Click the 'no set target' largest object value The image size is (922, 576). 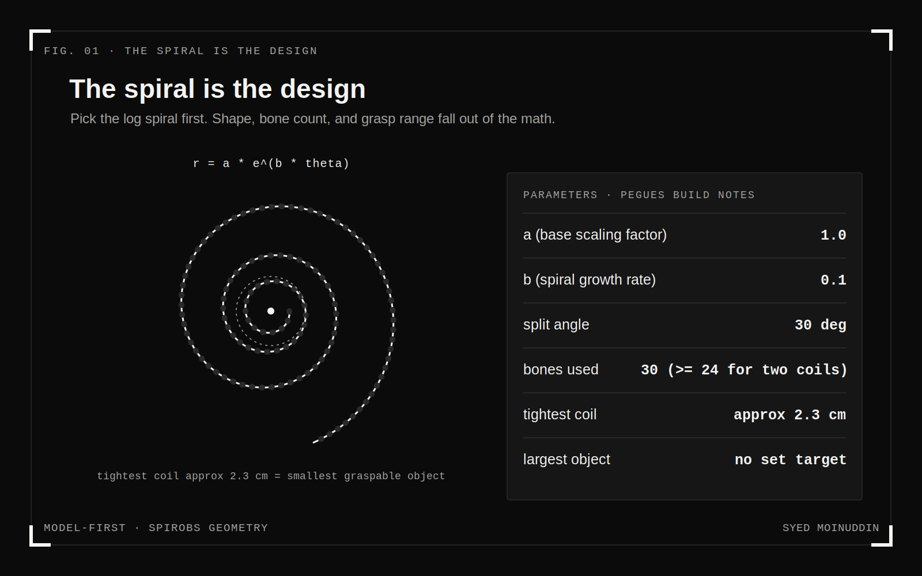pyautogui.click(x=790, y=460)
